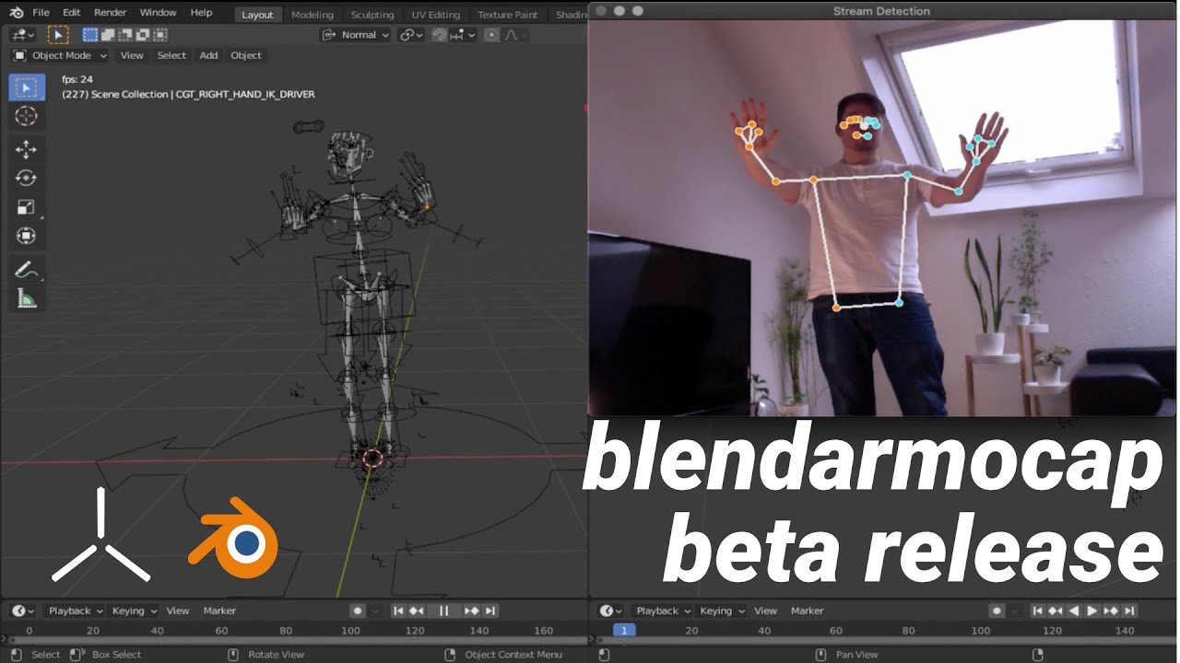
Task: Activate the 3D Cursor tool
Action: [x=27, y=116]
